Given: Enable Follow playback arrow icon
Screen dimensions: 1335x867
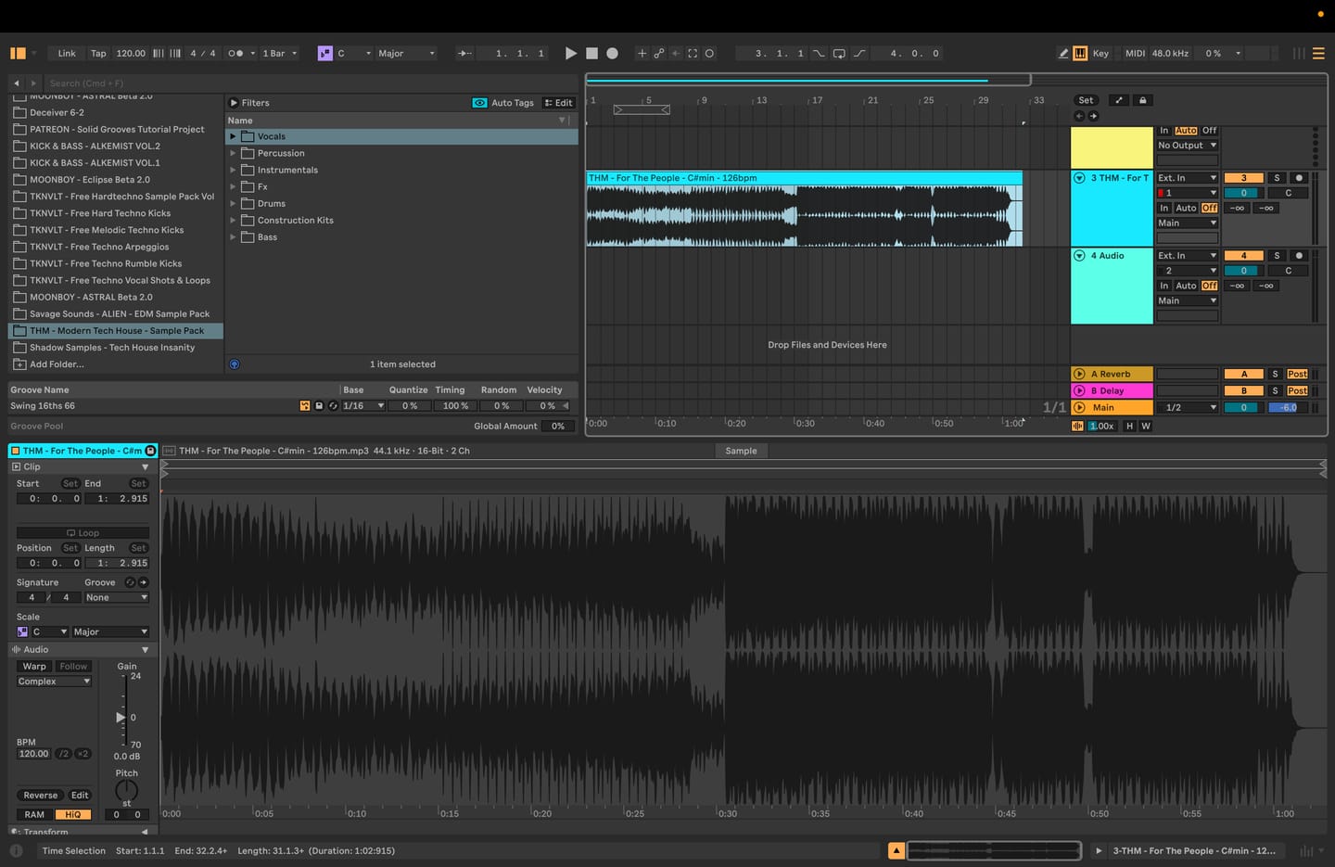Looking at the screenshot, I should (x=464, y=53).
